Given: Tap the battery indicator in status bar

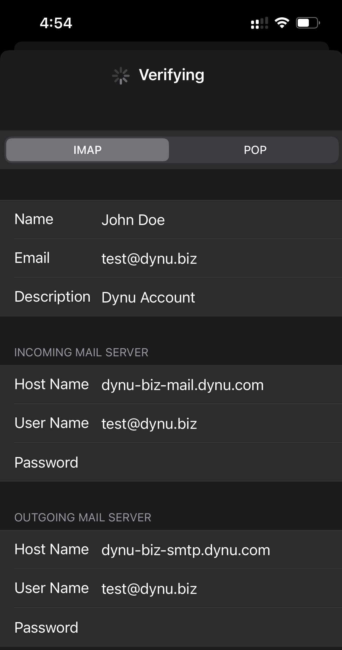Looking at the screenshot, I should click(x=308, y=23).
